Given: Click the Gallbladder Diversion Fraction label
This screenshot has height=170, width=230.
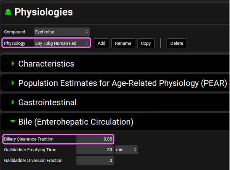Looking at the screenshot, I should [33, 161].
